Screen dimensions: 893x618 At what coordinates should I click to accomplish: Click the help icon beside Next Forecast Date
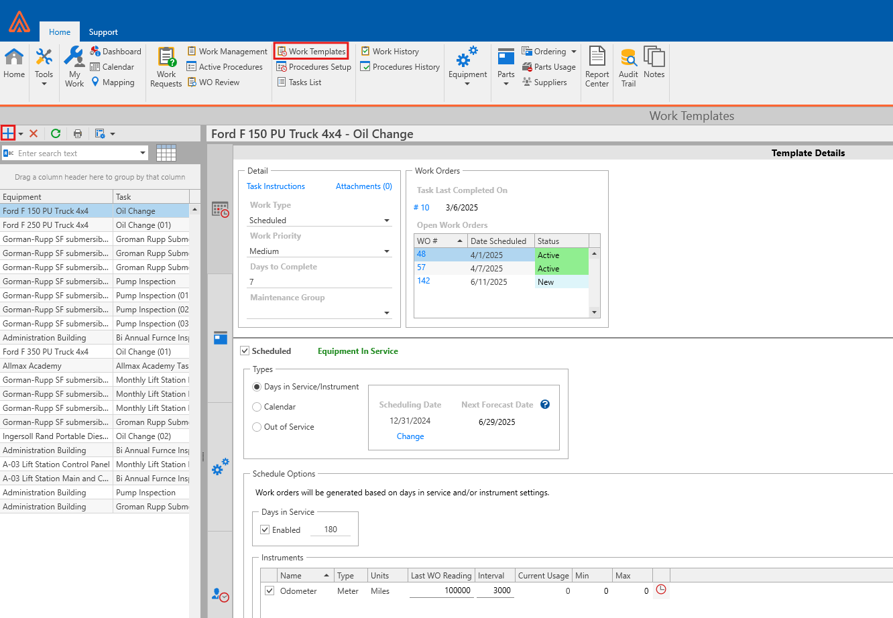pos(545,404)
